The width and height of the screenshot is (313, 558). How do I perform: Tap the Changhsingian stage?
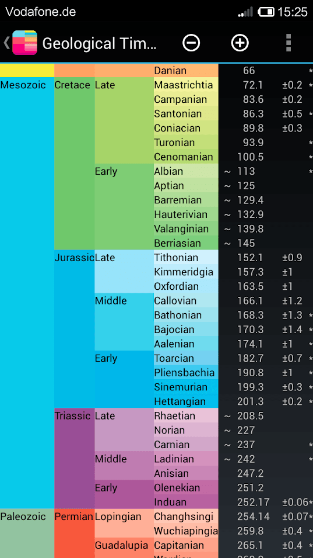(186, 516)
